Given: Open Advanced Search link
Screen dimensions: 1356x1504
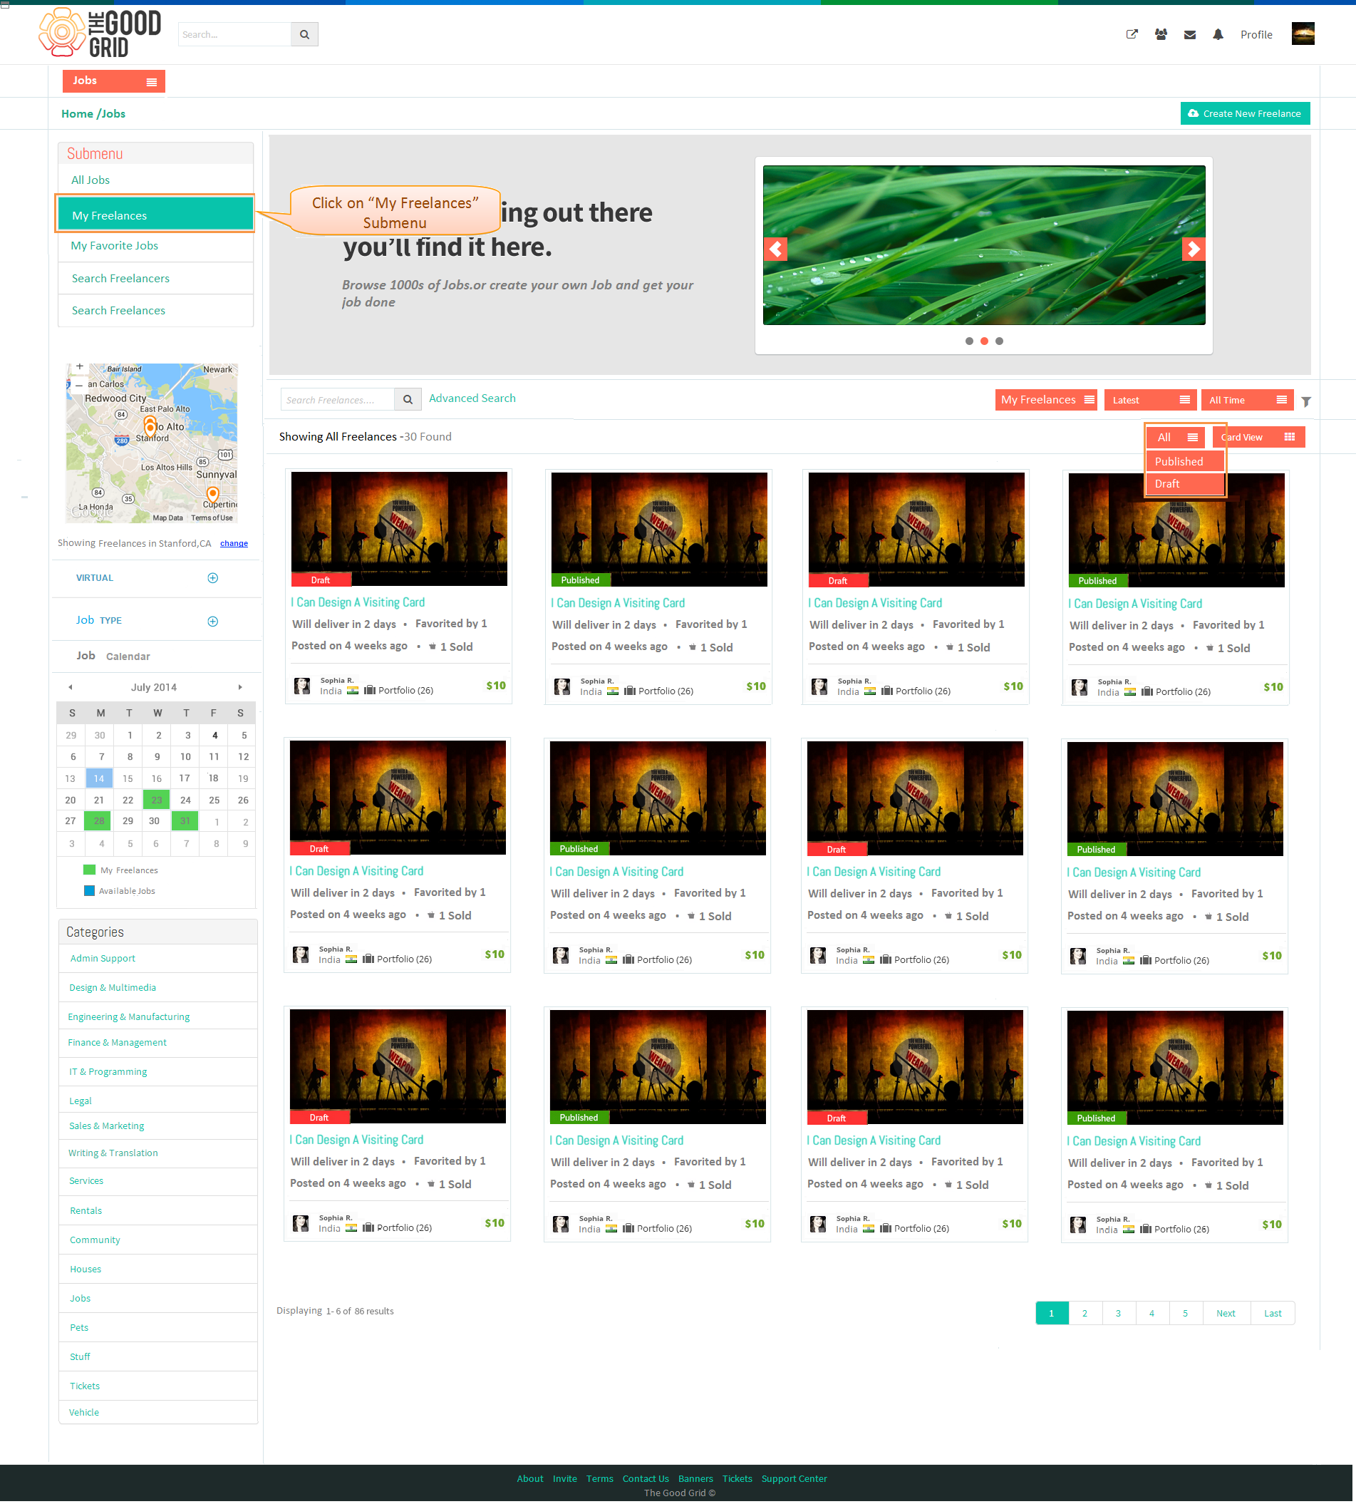Looking at the screenshot, I should 472,398.
